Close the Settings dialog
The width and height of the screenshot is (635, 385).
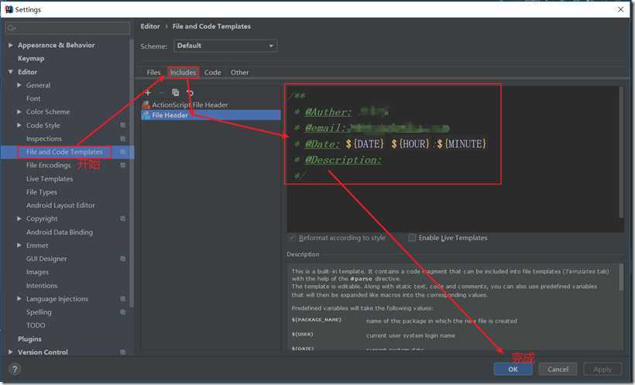click(620, 9)
